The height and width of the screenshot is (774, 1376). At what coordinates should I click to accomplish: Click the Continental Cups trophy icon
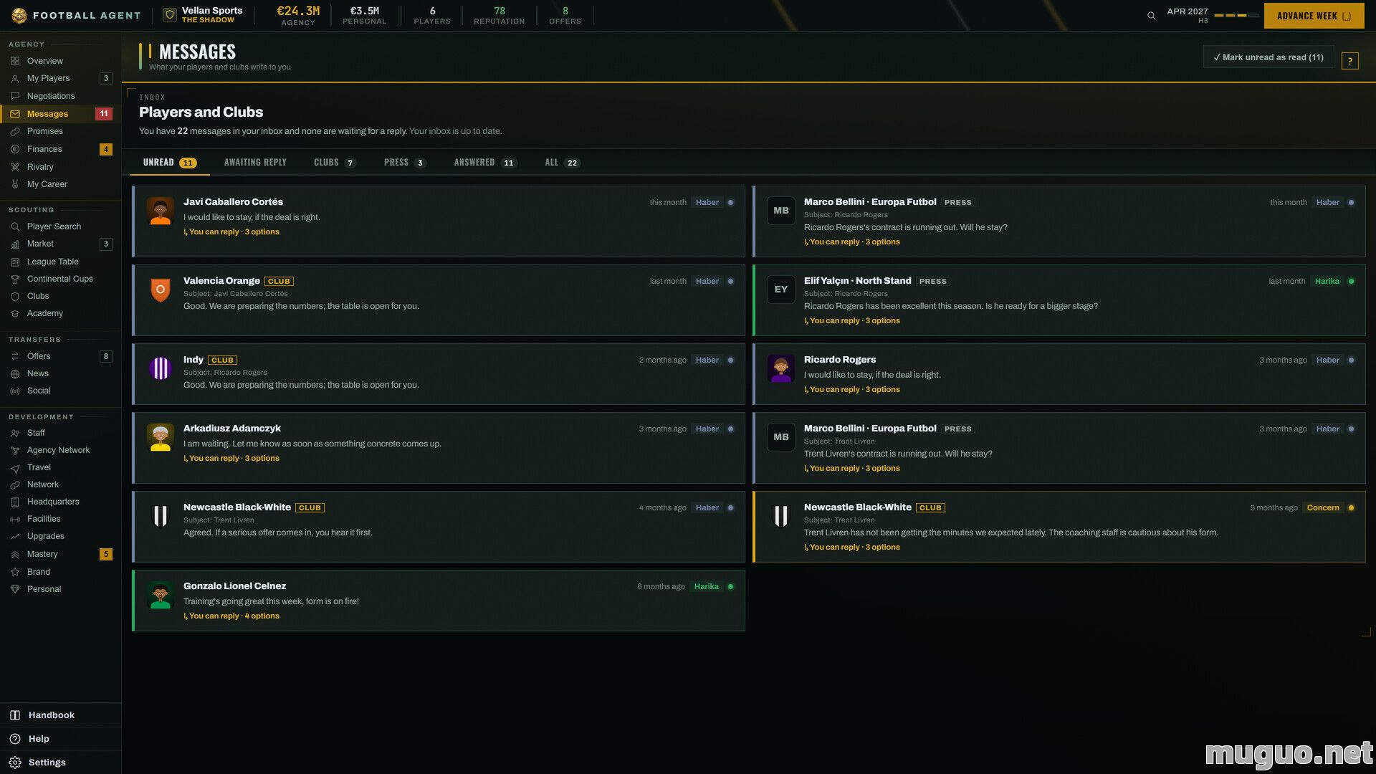15,279
